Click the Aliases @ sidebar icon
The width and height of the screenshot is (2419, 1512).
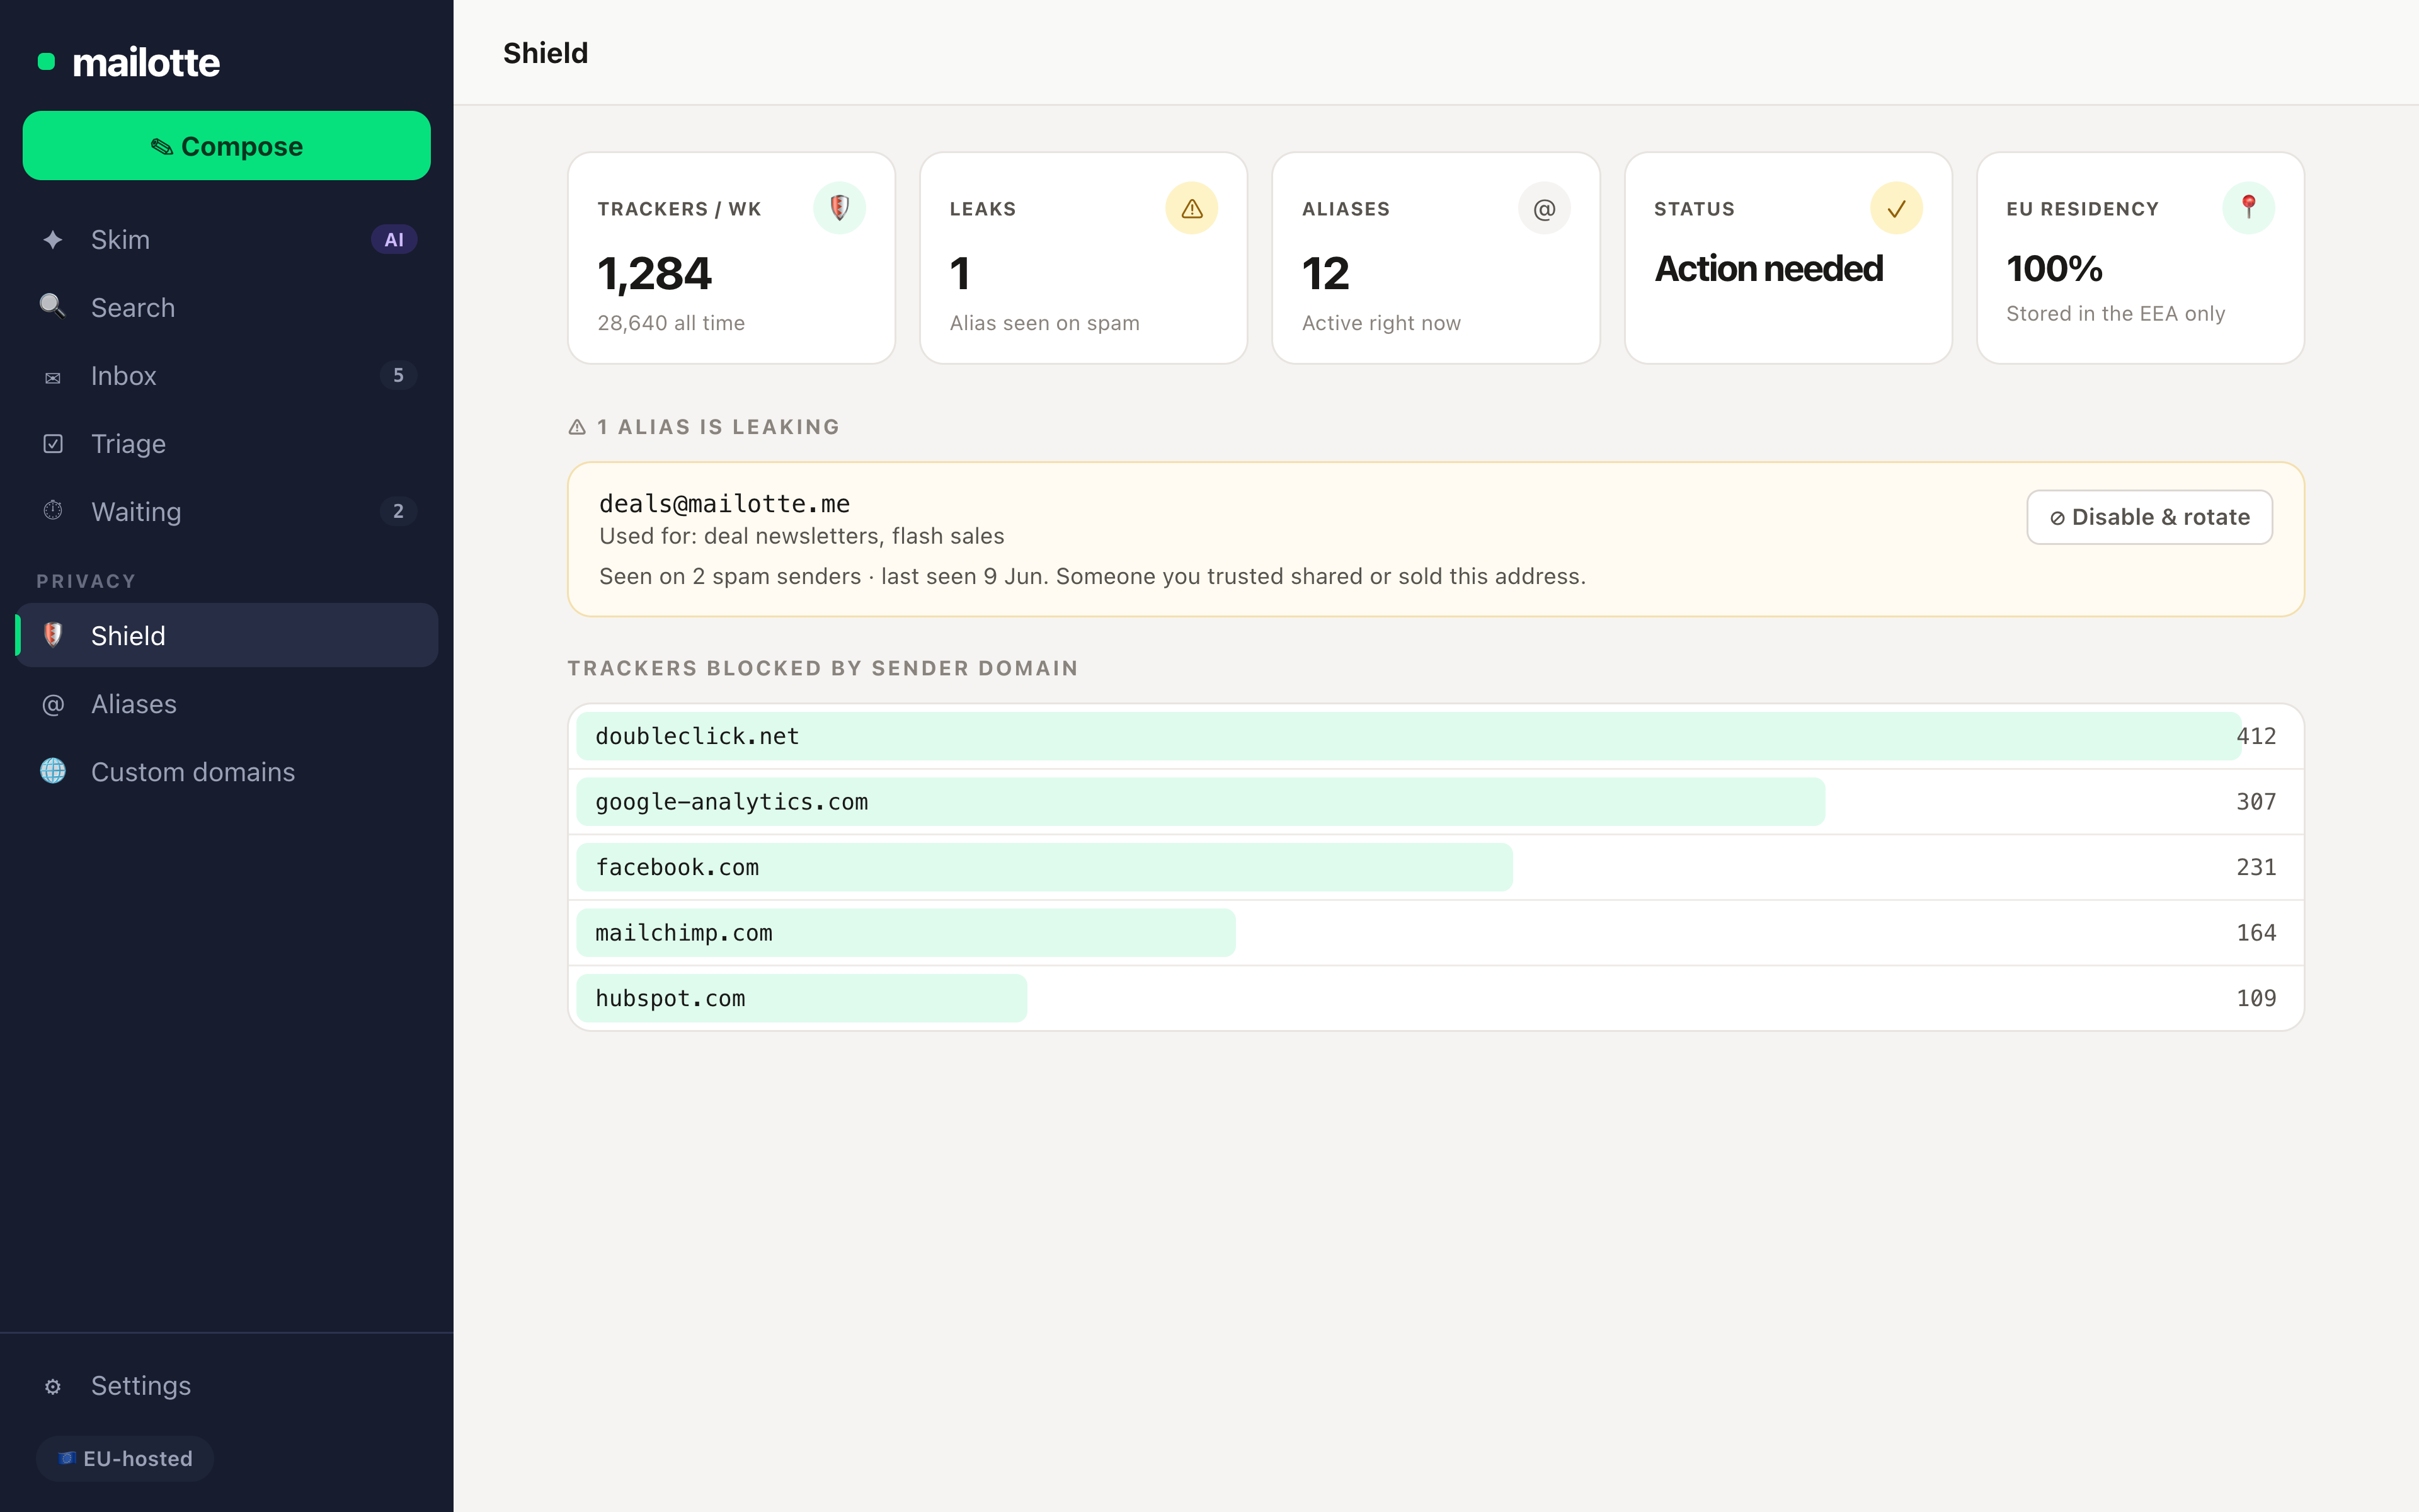click(x=53, y=704)
